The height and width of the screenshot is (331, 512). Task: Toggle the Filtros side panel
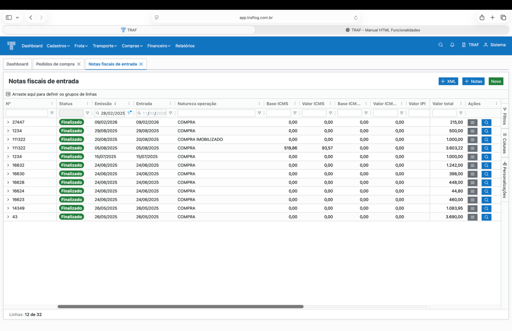tap(504, 116)
